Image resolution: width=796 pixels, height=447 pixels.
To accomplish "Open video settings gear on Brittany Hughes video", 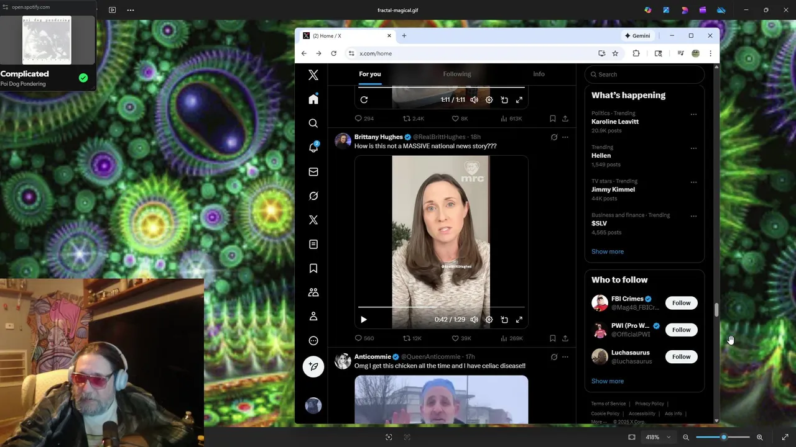I will [x=489, y=320].
